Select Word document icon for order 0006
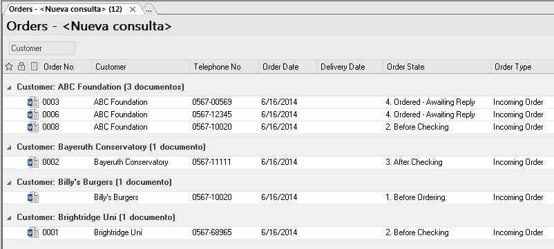The height and width of the screenshot is (249, 554). [33, 114]
